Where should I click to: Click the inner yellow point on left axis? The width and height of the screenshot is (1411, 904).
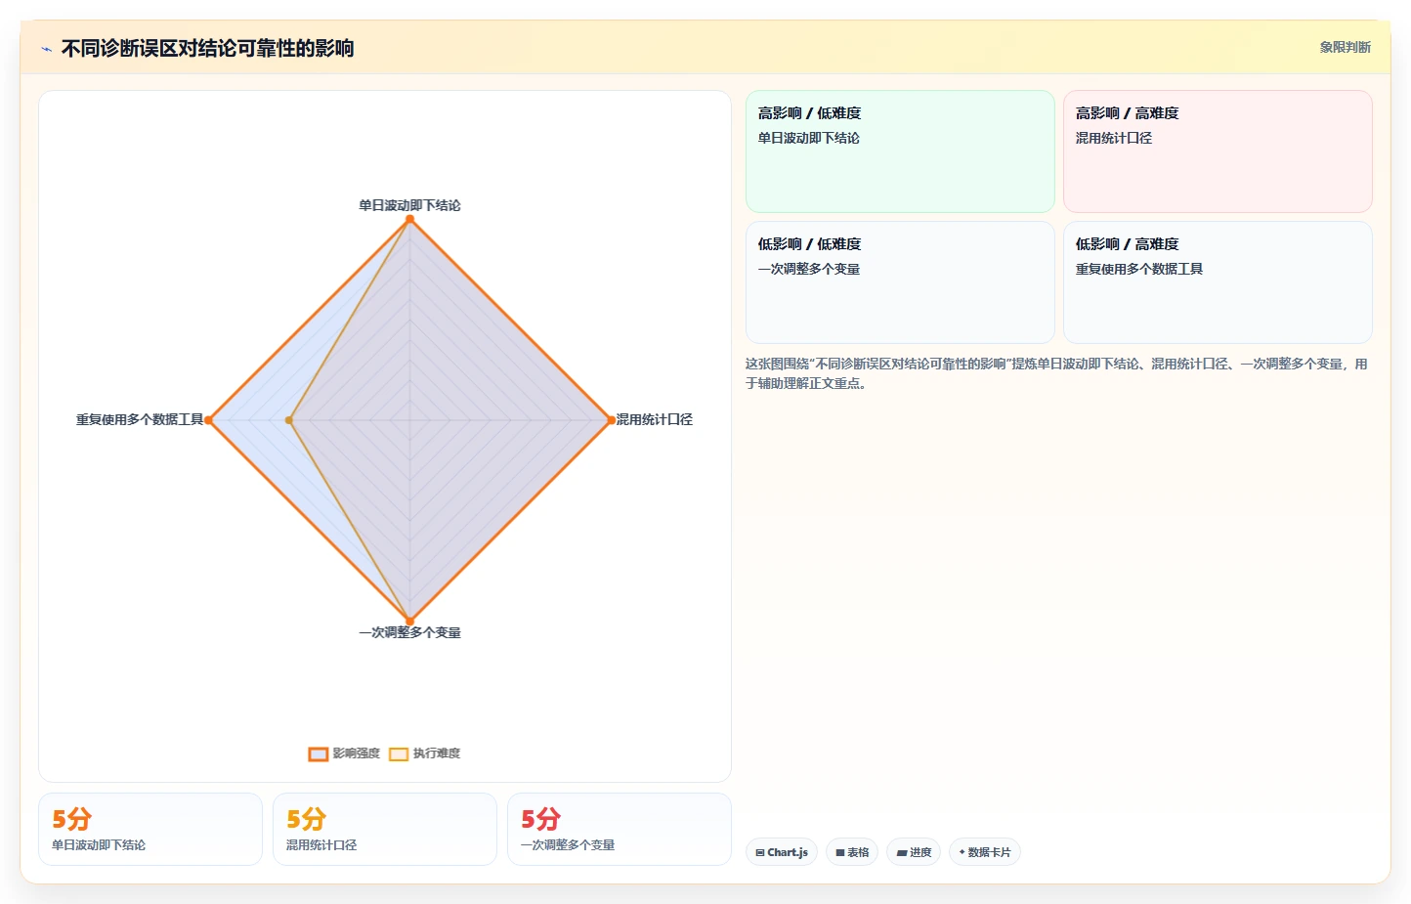tap(288, 420)
